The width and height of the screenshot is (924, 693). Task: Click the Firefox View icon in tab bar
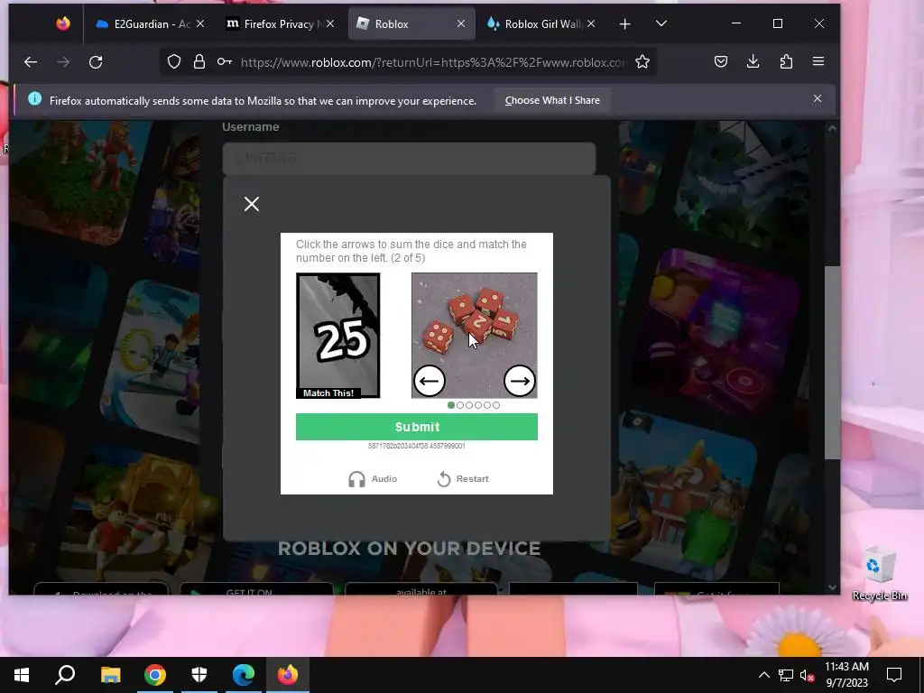pos(63,23)
